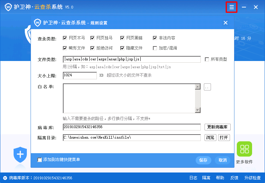Disable the 隐藏文件 scan type

[x=122, y=48]
